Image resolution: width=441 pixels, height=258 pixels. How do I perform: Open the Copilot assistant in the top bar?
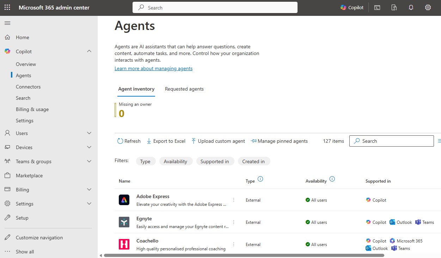tap(351, 7)
